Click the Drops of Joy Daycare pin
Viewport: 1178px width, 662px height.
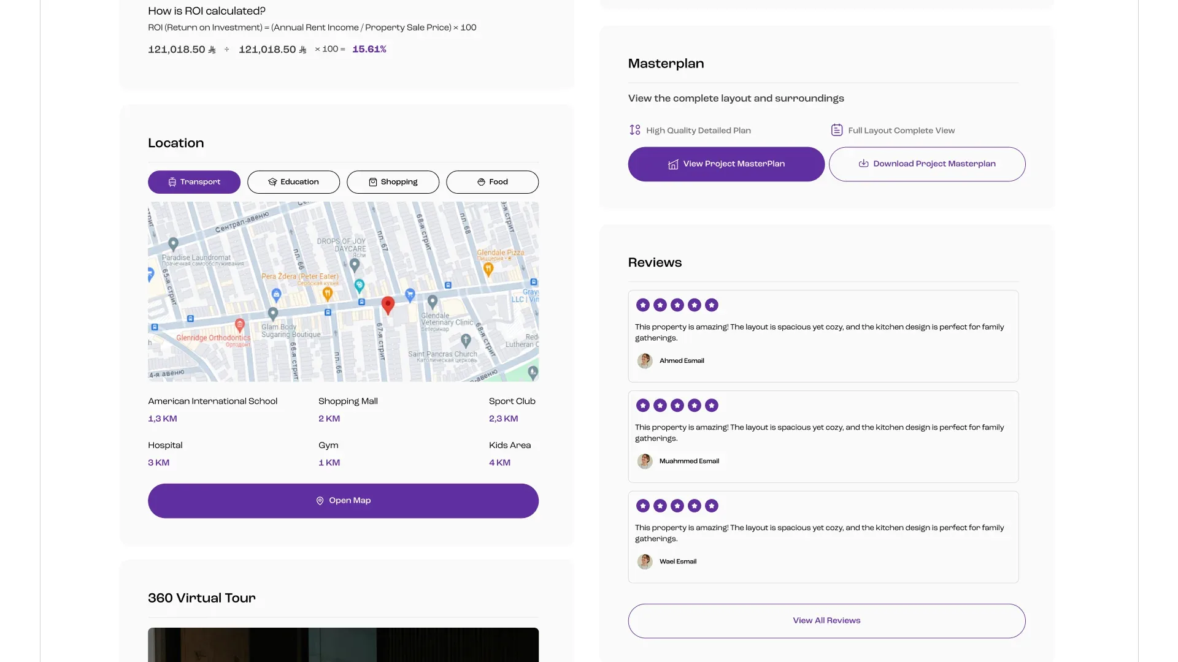click(x=355, y=265)
